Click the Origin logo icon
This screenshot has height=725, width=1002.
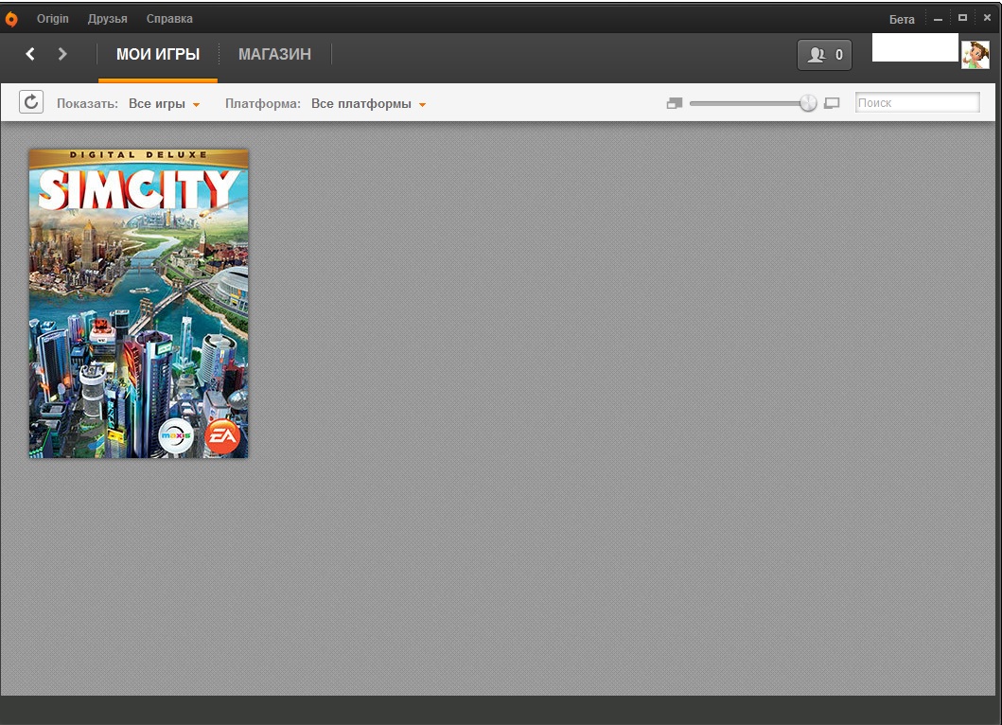[10, 19]
